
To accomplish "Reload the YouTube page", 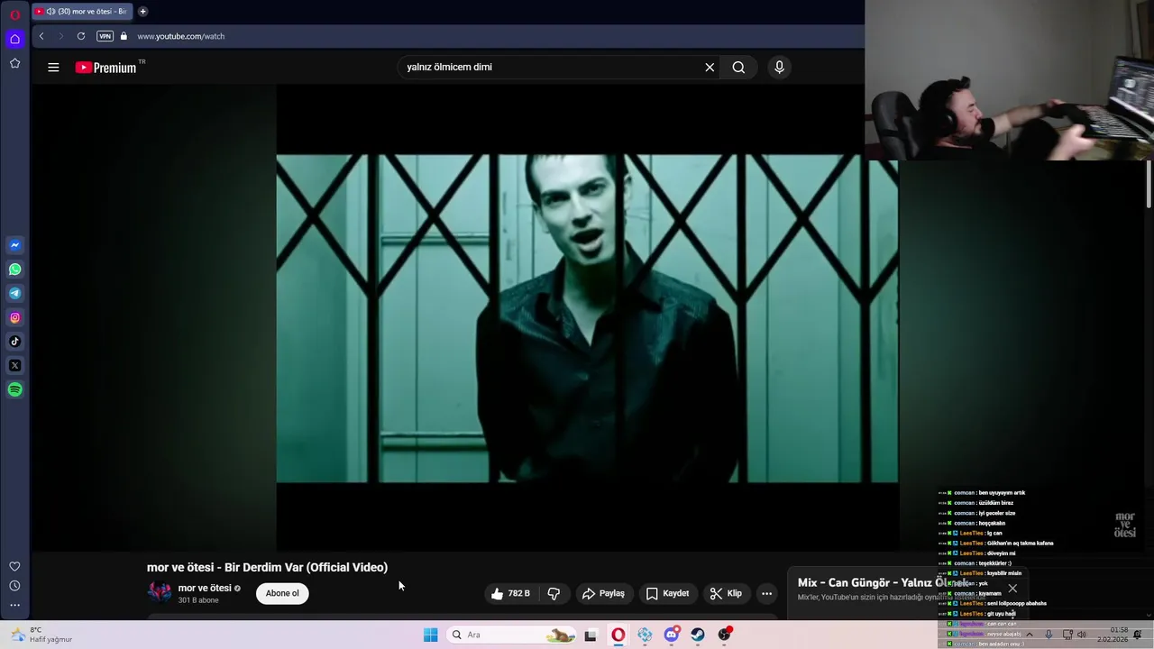I will [81, 36].
